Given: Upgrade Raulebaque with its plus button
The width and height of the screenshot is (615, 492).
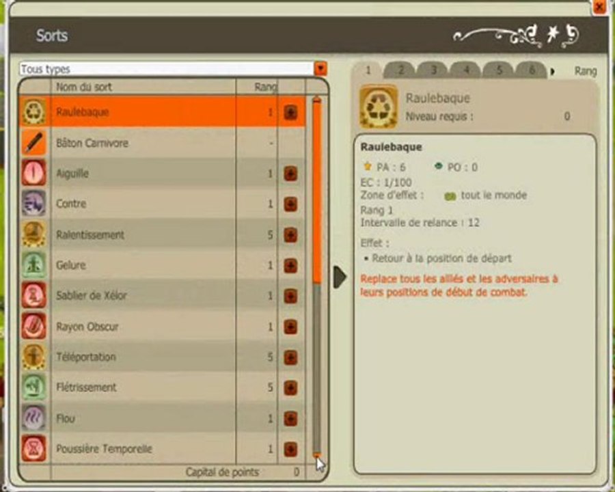Looking at the screenshot, I should coord(290,113).
